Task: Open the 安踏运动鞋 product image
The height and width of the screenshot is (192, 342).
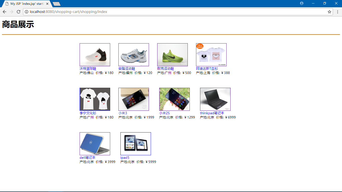Action: pos(134,55)
